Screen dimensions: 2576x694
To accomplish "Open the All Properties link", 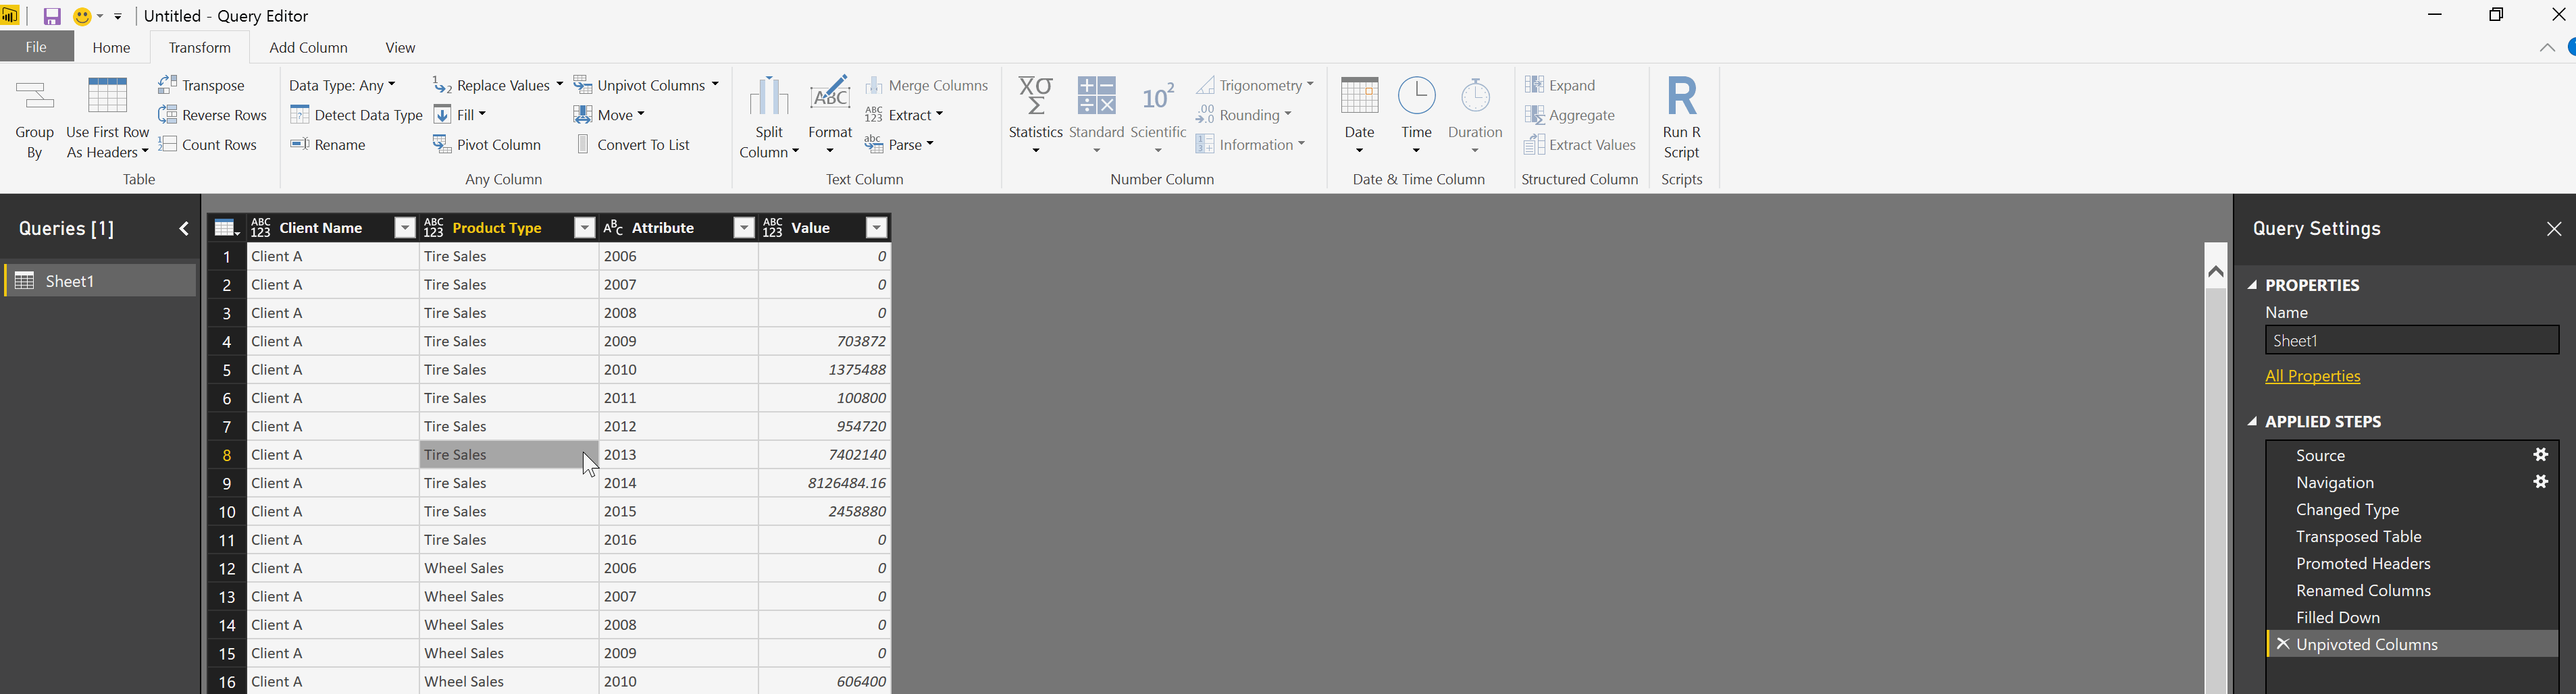I will click(2312, 377).
